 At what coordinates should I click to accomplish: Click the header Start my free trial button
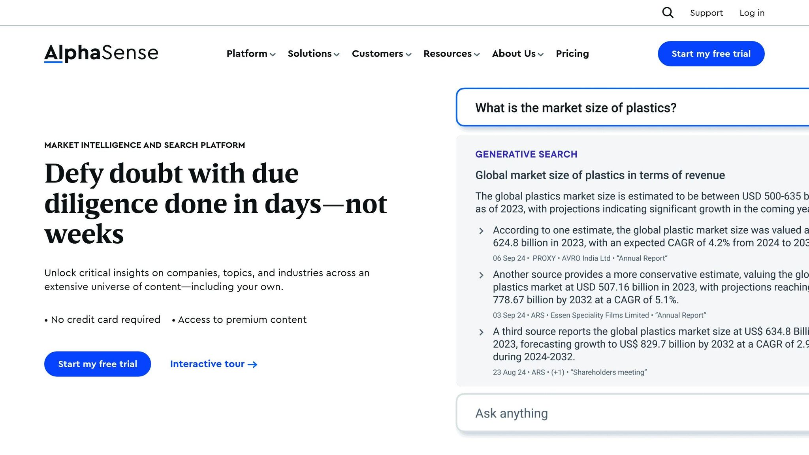point(711,54)
